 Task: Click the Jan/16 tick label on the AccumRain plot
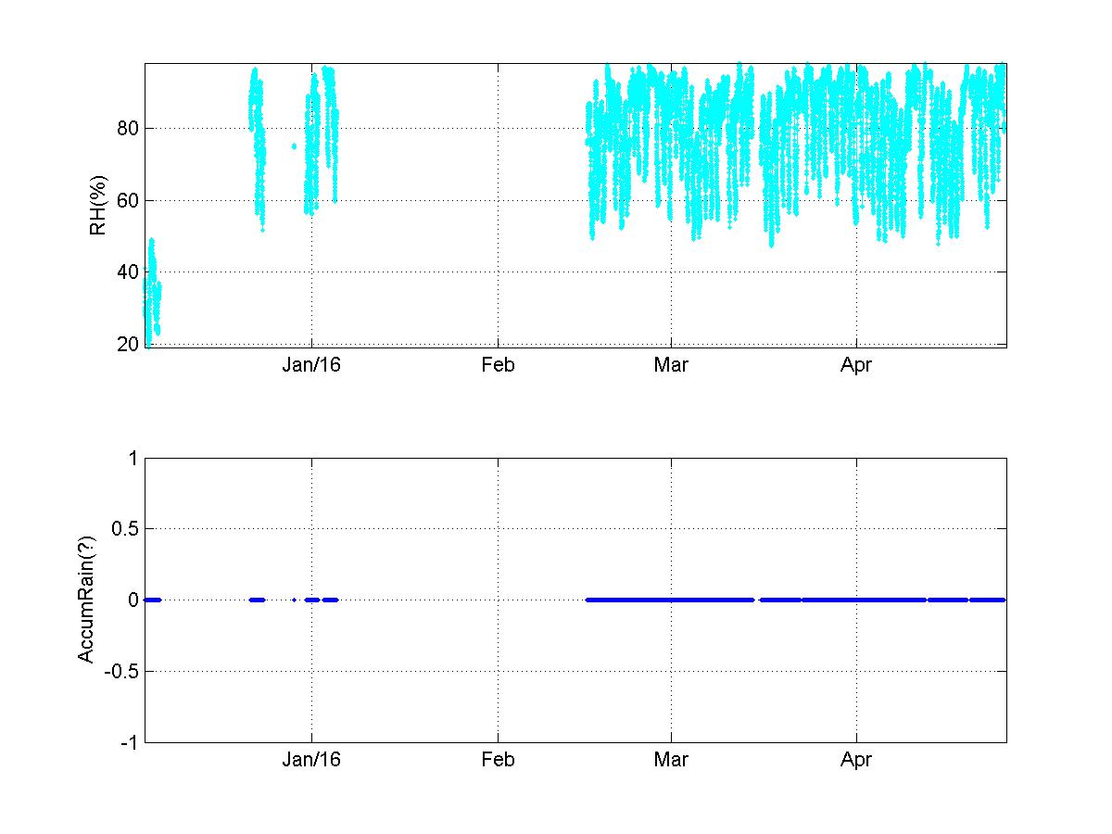pos(312,761)
